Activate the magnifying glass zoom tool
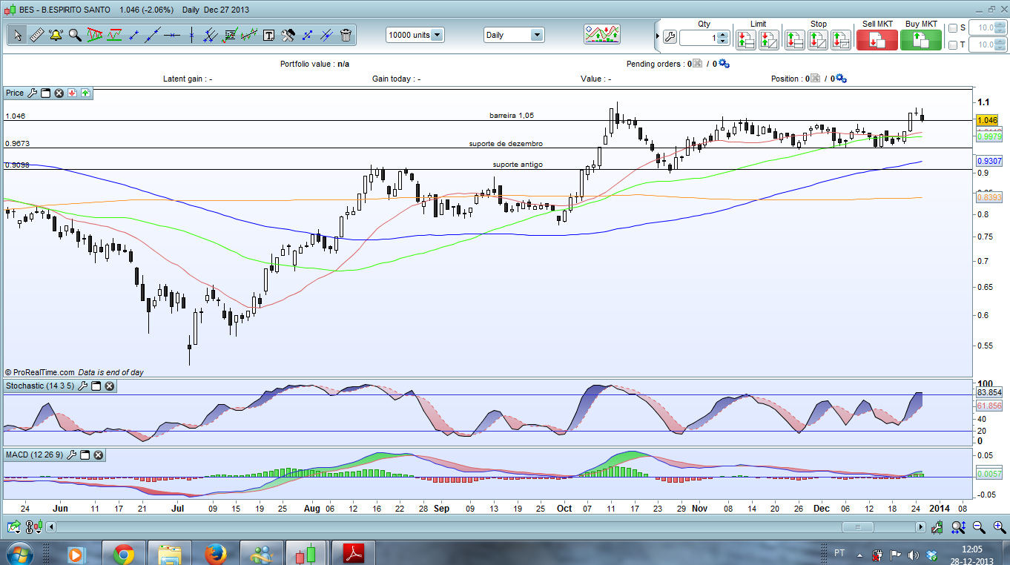 coord(75,35)
